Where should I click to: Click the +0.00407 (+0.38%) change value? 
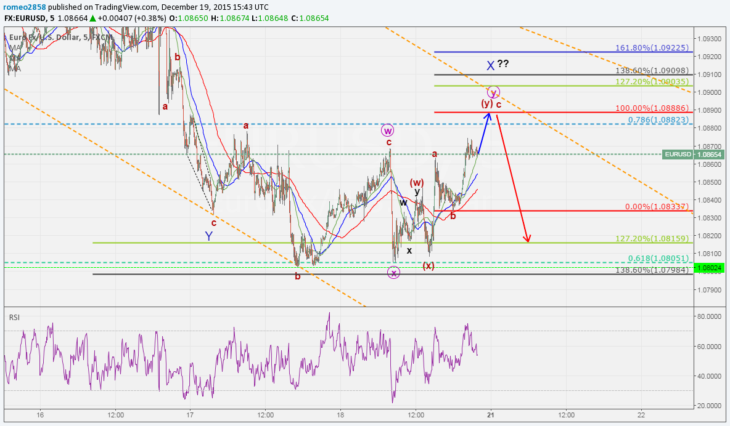point(132,18)
